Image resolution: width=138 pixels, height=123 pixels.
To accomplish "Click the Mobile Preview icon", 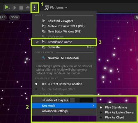I will (x=44, y=26).
